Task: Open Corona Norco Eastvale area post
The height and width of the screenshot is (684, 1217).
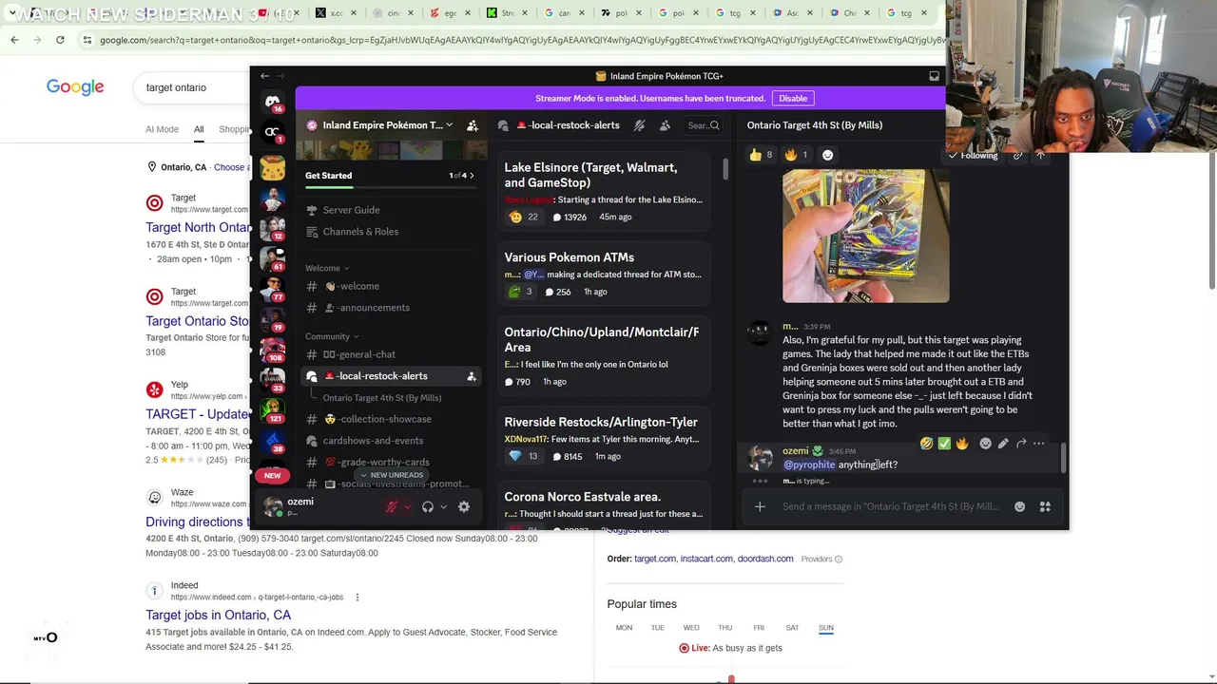Action: tap(605, 506)
